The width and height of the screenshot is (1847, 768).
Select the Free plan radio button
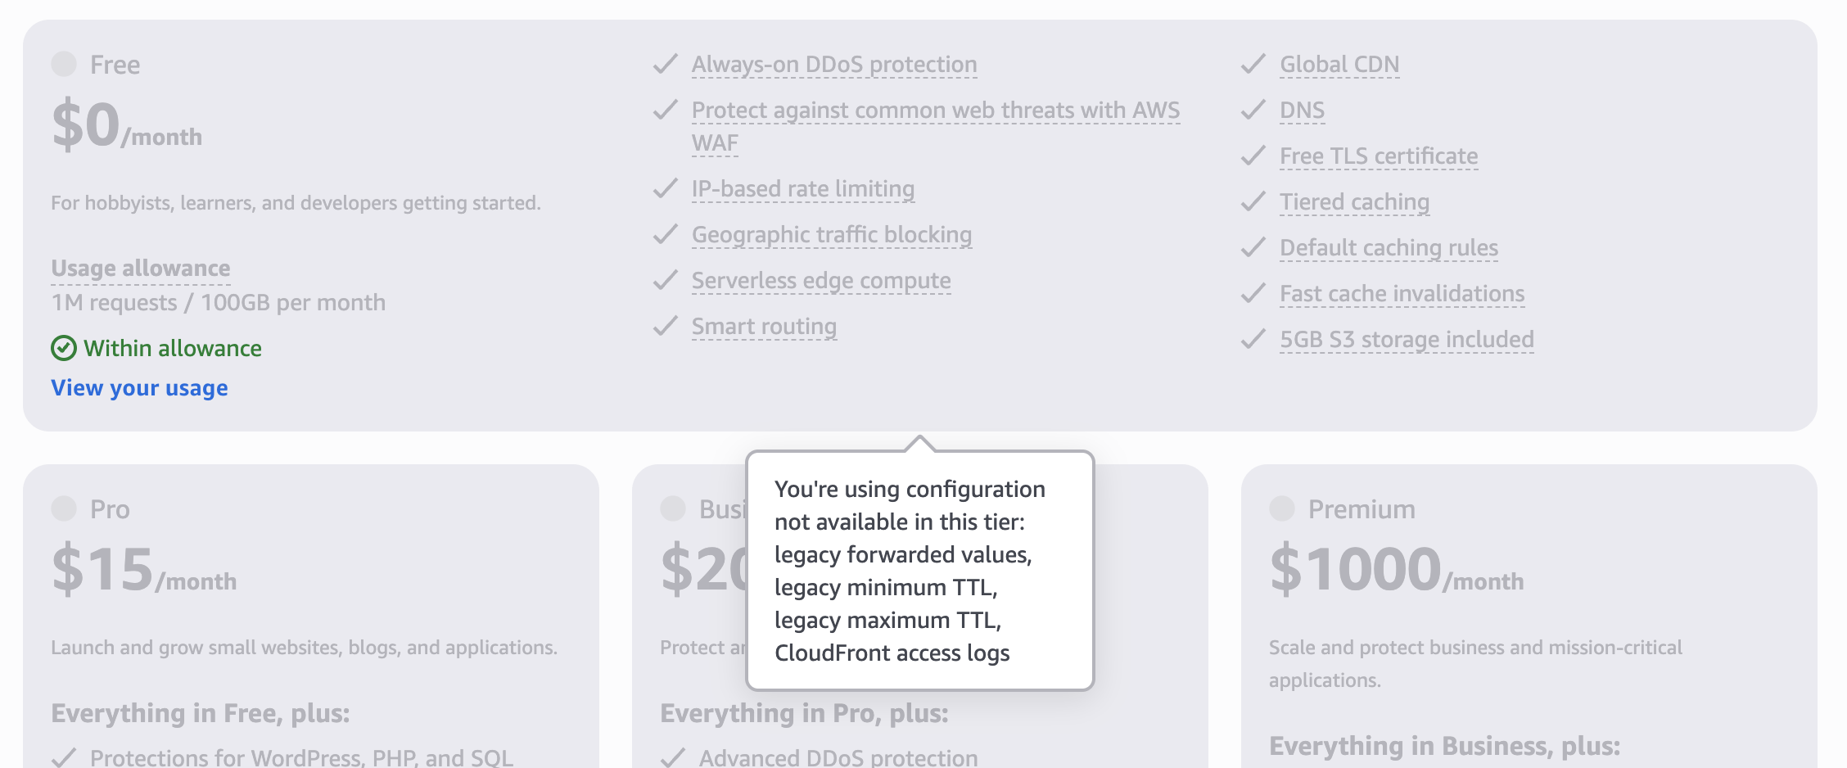64,64
